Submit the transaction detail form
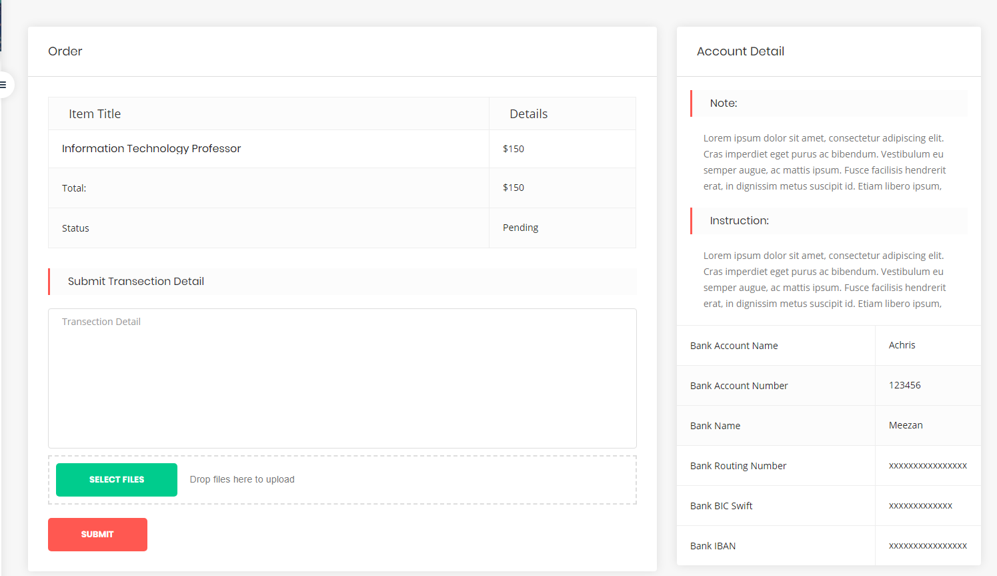 point(97,535)
